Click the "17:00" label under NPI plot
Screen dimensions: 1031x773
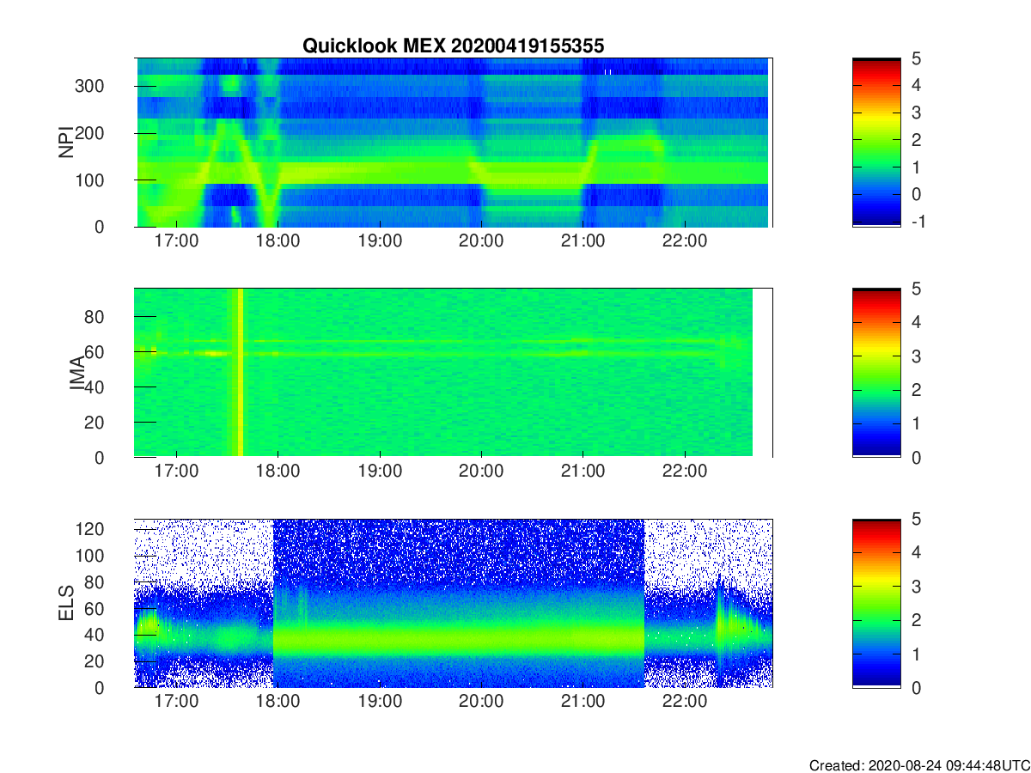pyautogui.click(x=176, y=240)
